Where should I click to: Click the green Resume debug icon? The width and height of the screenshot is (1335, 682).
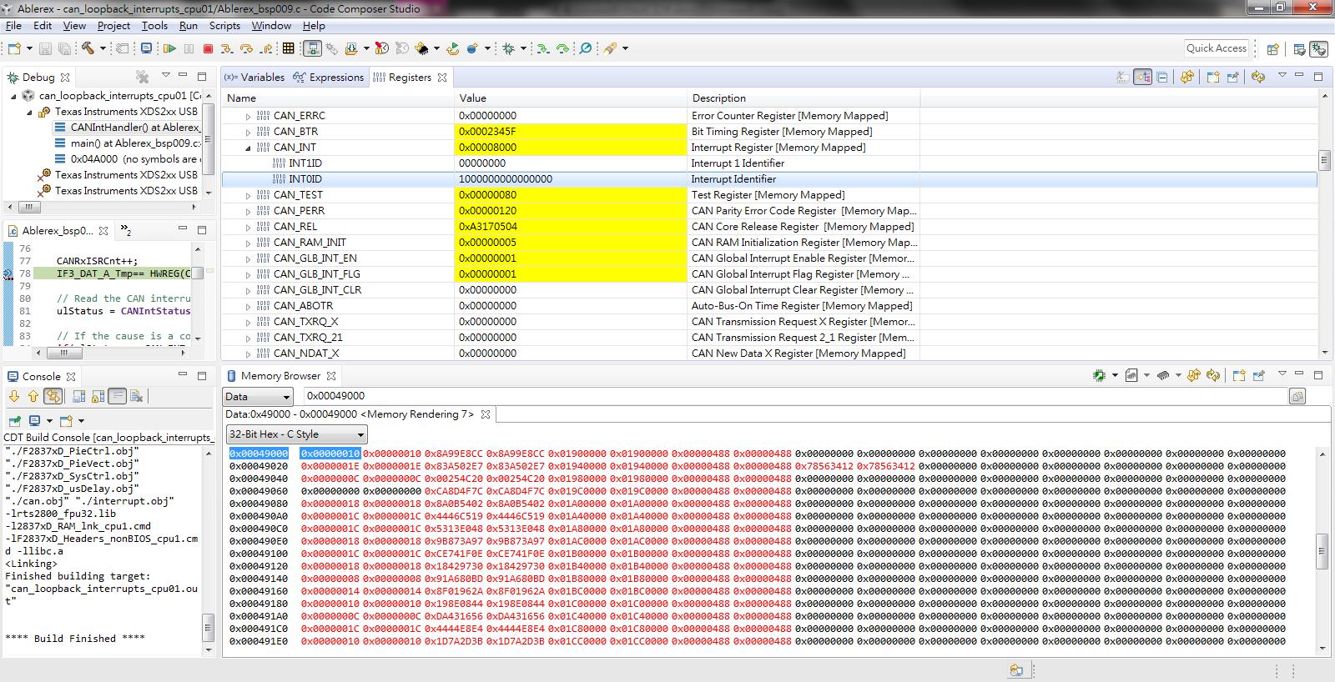169,48
